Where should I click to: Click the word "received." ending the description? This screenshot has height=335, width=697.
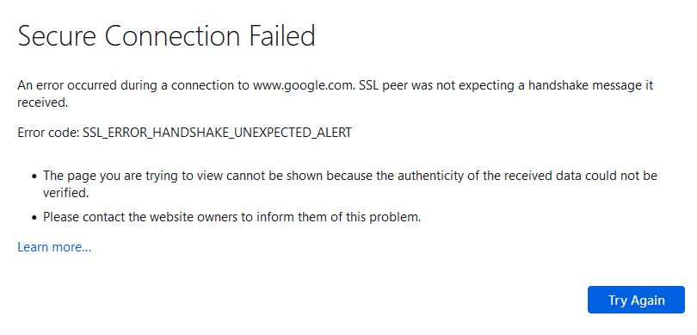43,102
